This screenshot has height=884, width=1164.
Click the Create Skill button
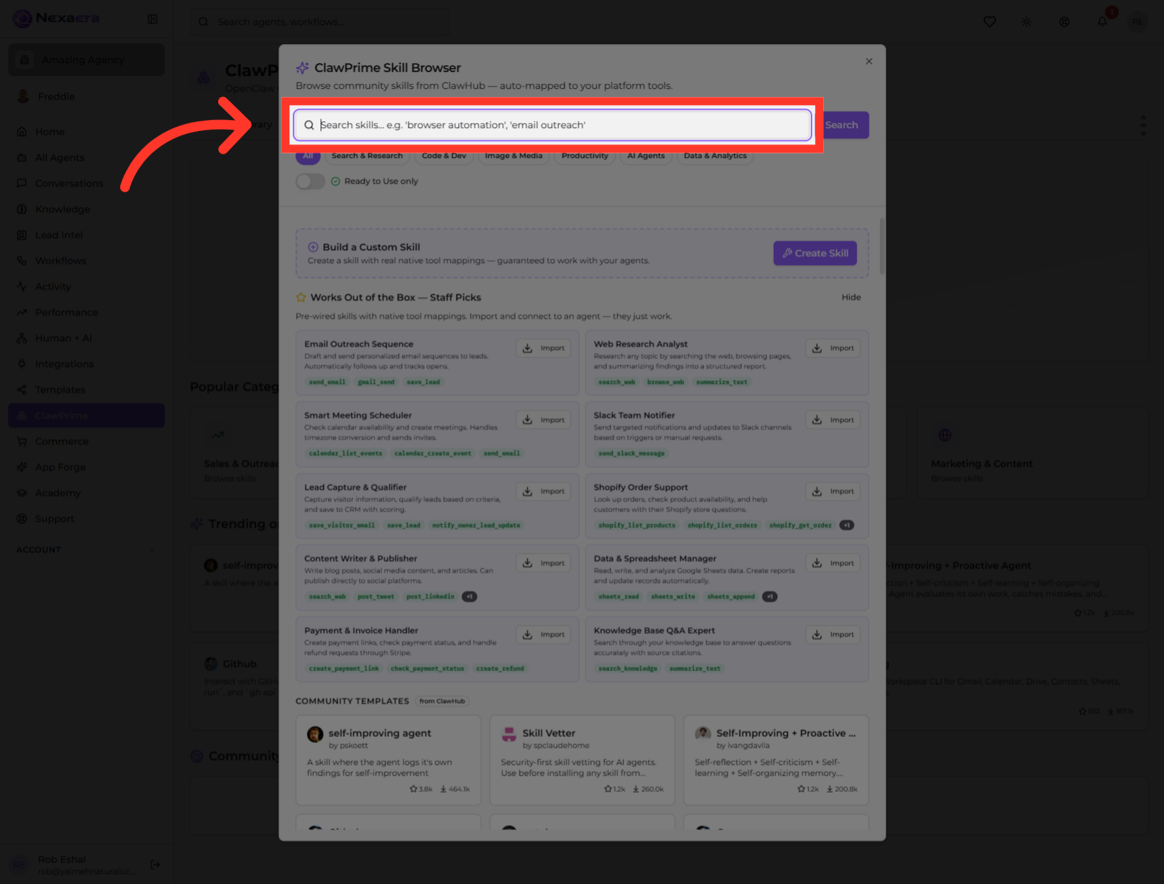tap(815, 253)
